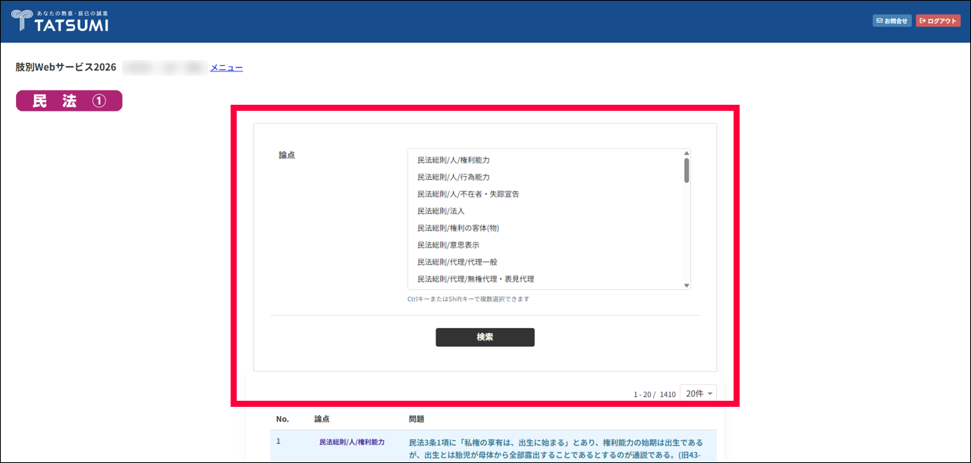The width and height of the screenshot is (971, 463).
Task: Select 民法総則/意思表示 option
Action: click(x=448, y=245)
